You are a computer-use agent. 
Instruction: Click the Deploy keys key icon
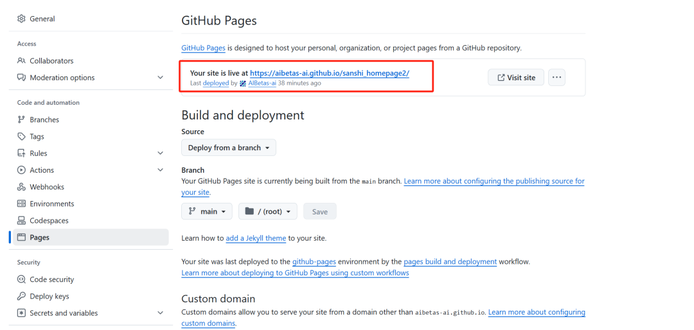[x=21, y=296]
